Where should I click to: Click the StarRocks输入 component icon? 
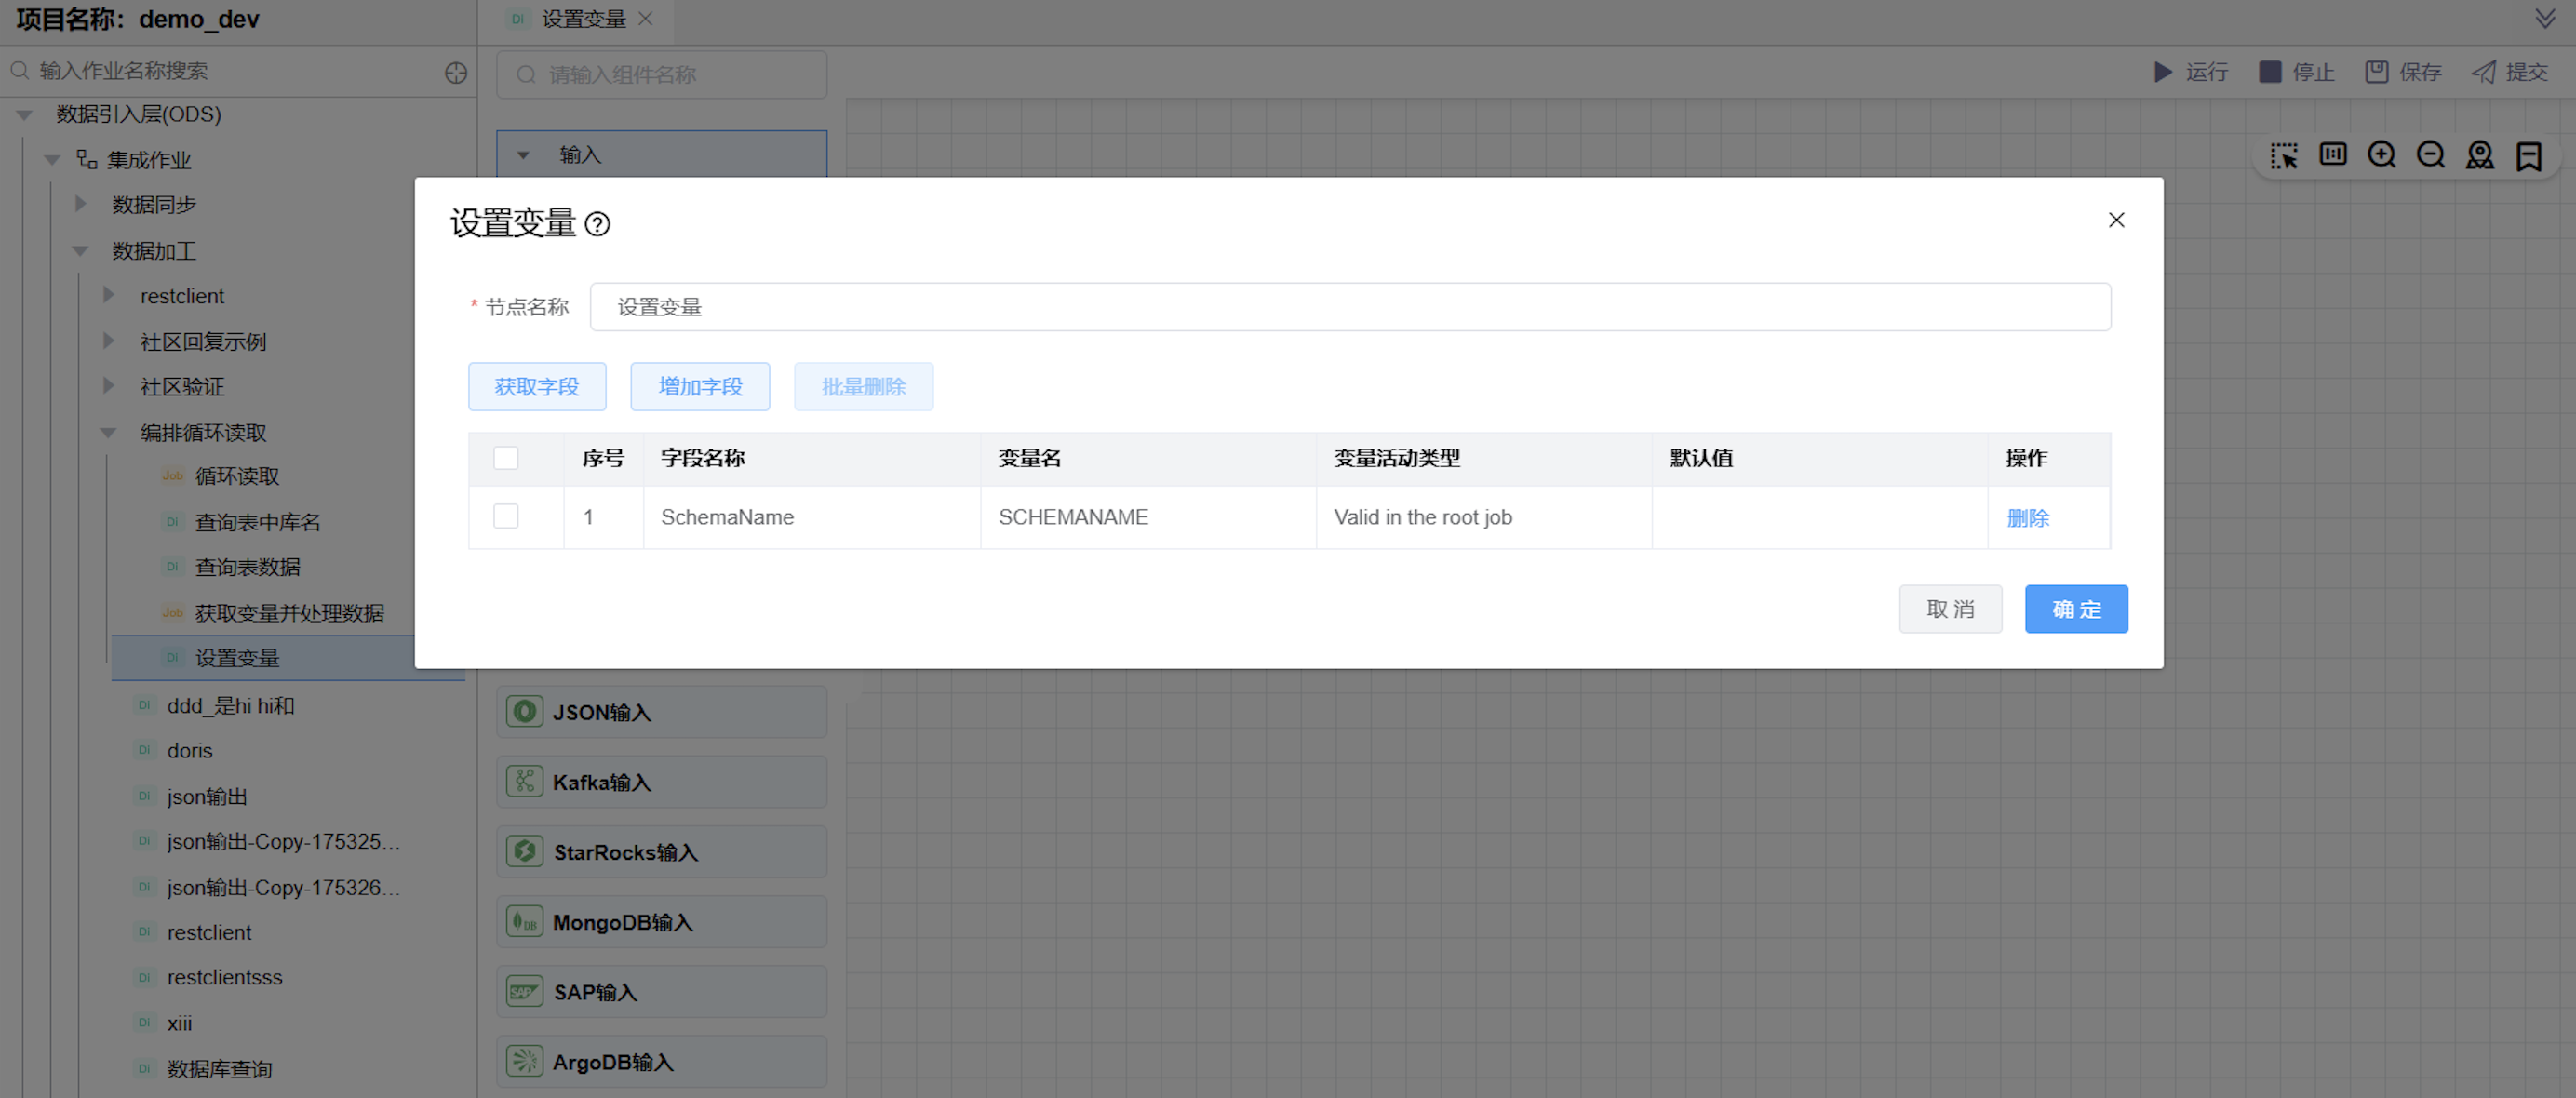(x=524, y=851)
